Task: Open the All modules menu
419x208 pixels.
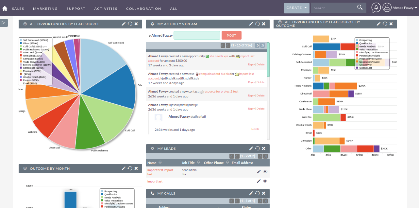Action: 174,9
